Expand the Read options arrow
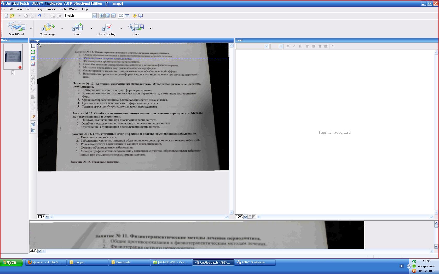The width and height of the screenshot is (439, 274). pyautogui.click(x=91, y=28)
